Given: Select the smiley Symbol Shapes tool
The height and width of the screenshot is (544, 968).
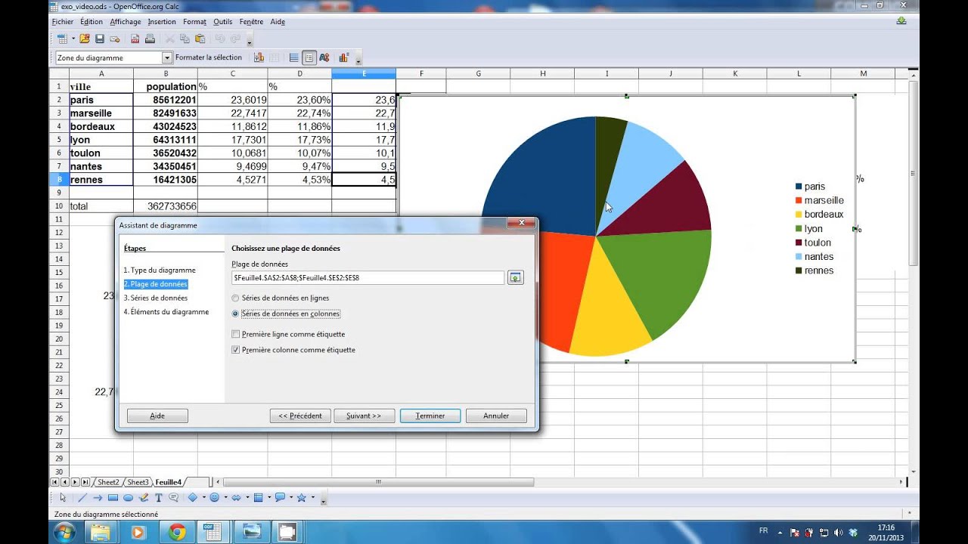Looking at the screenshot, I should coord(215,497).
